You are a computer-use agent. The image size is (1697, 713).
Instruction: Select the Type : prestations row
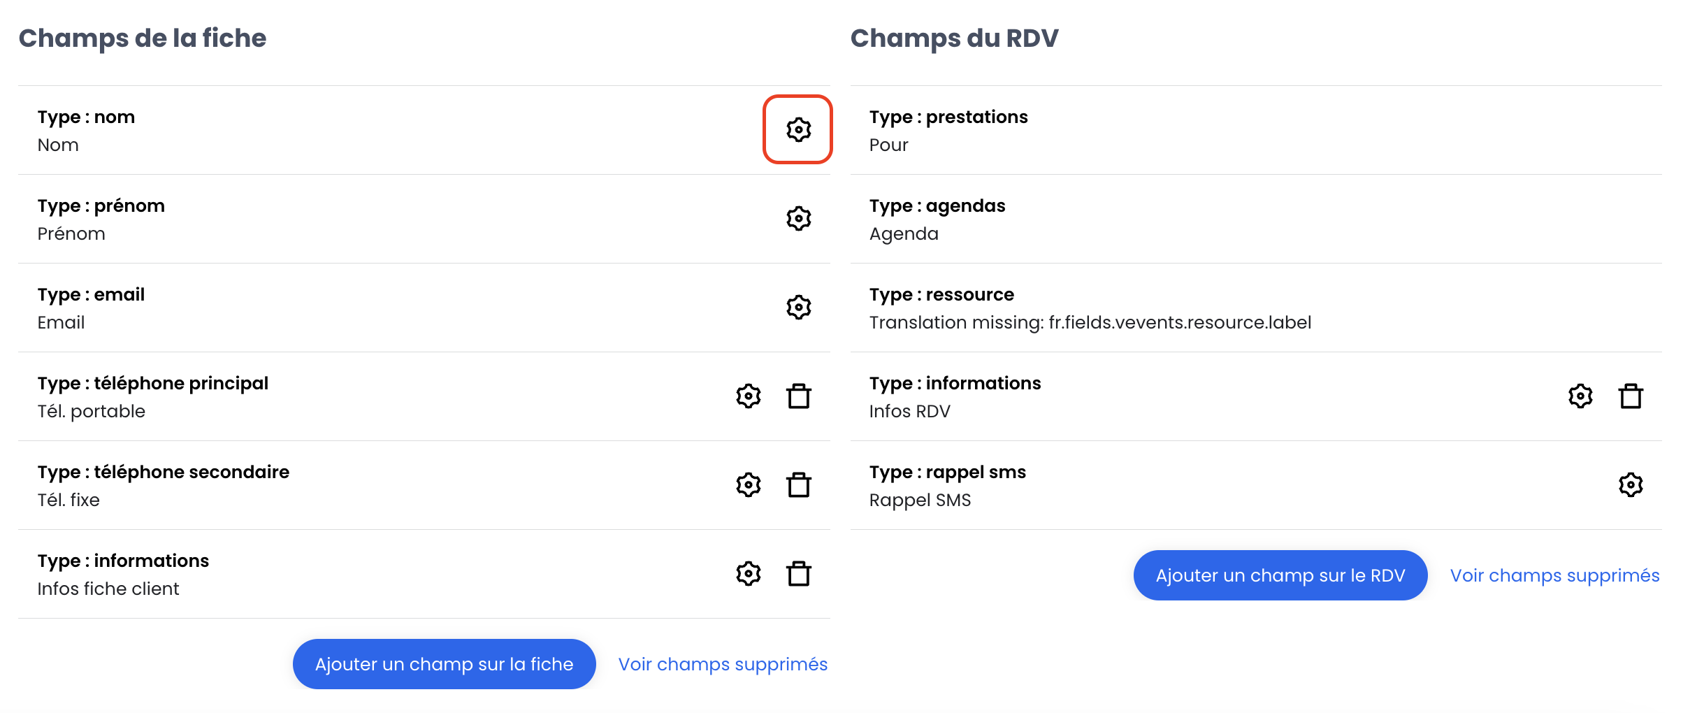[x=1256, y=130]
